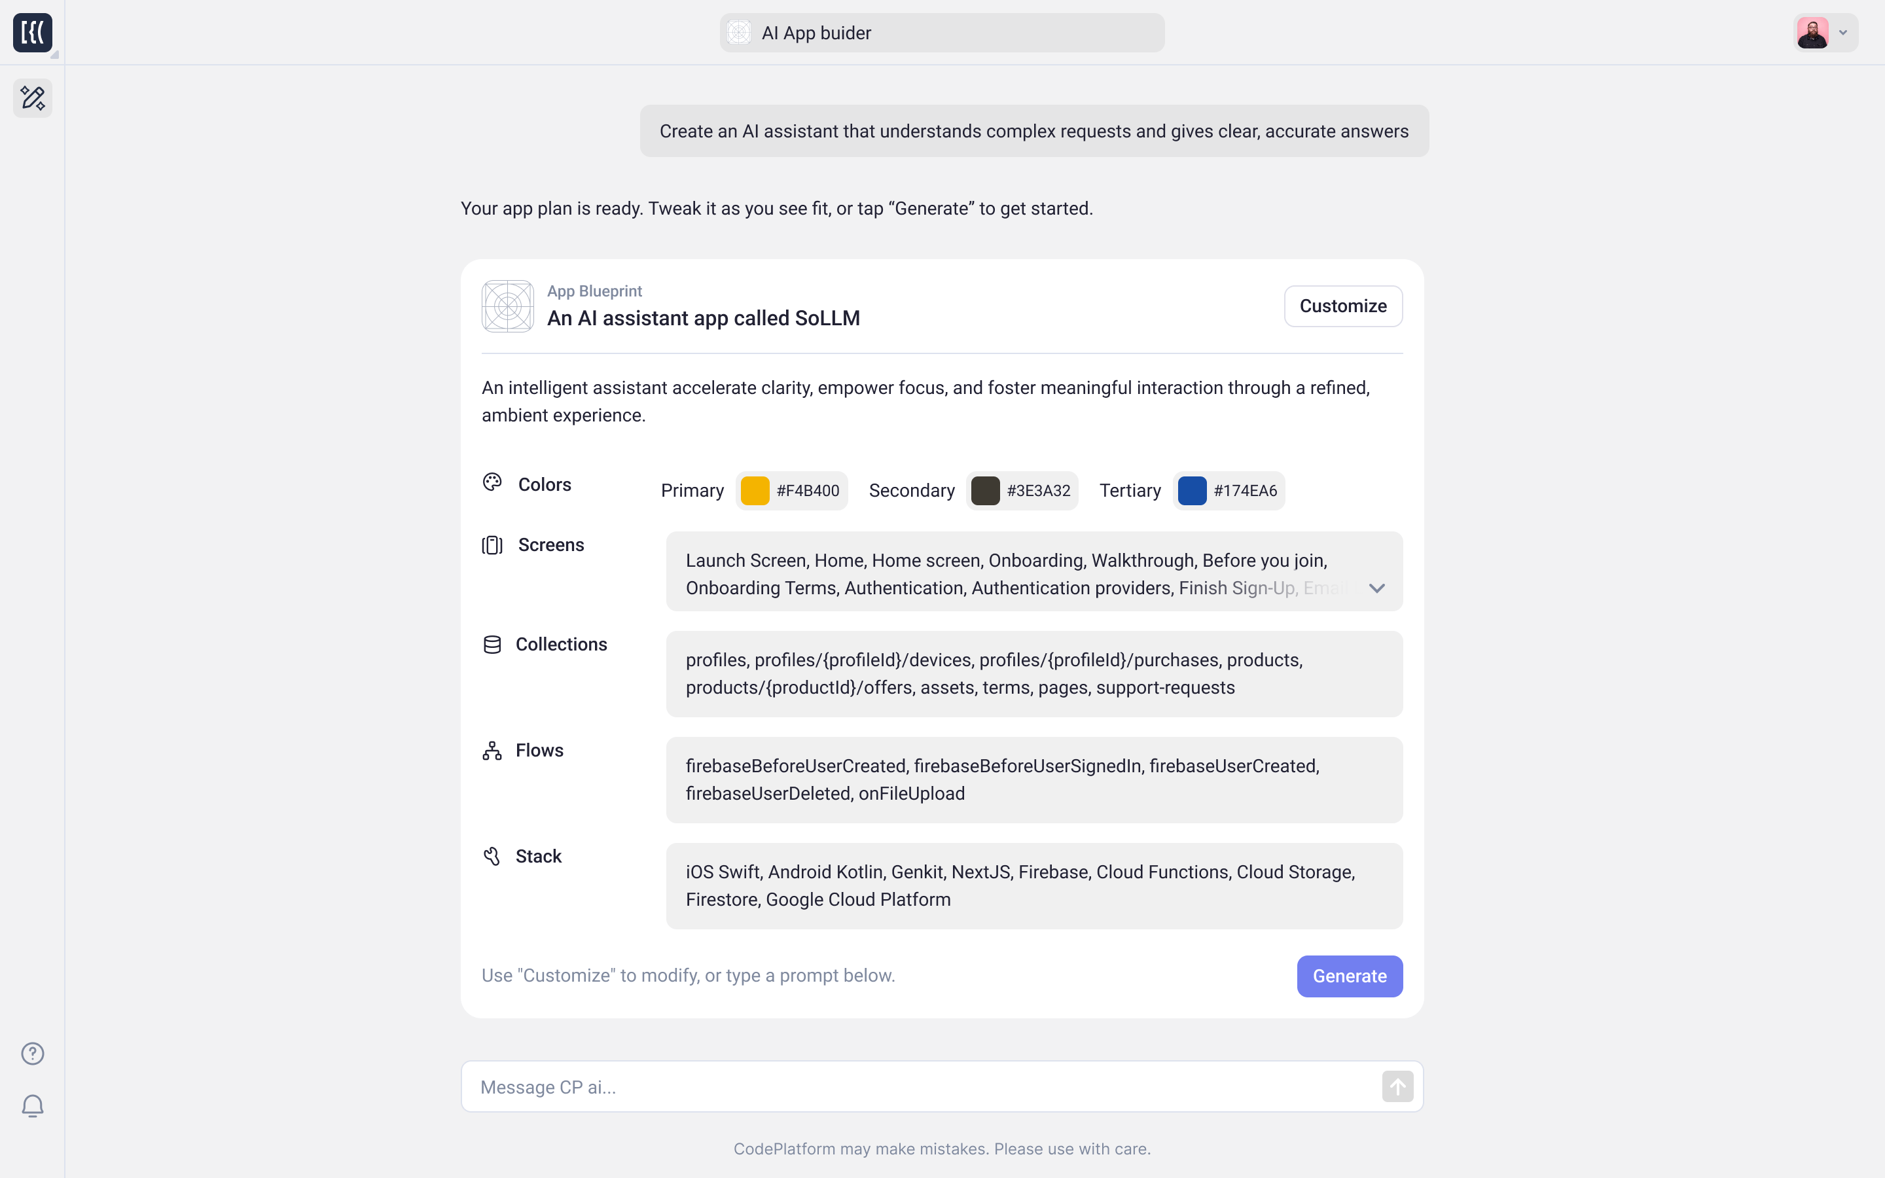Click the AI App buider title bar
The image size is (1885, 1178).
pyautogui.click(x=942, y=33)
